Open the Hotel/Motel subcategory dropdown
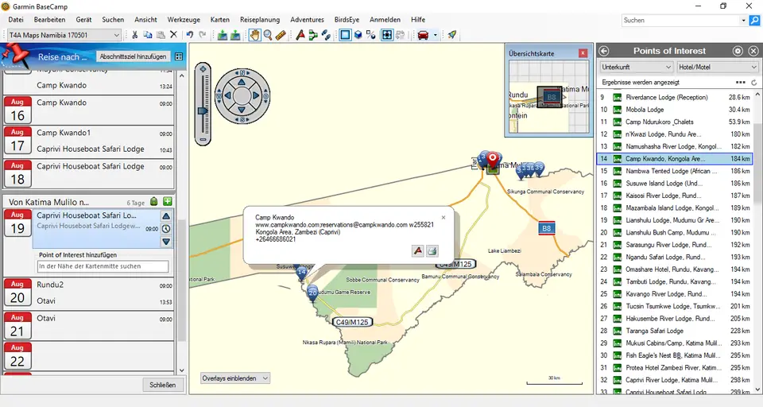 pos(717,68)
